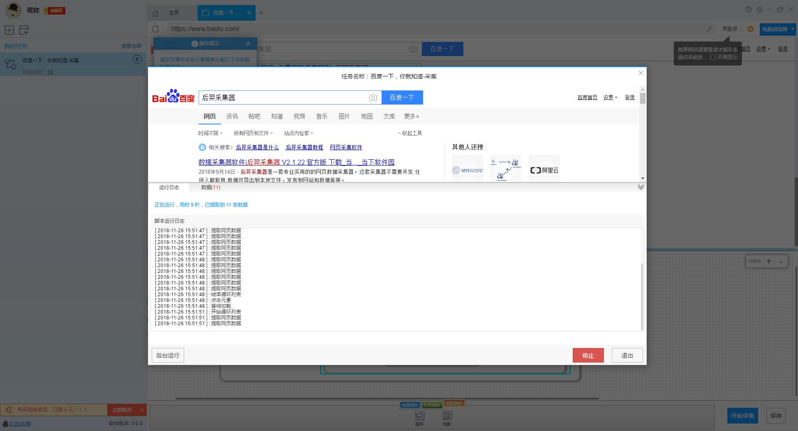Screen dimensions: 798x431
Task: Switch to the 运行日志 tab
Action: [x=169, y=187]
